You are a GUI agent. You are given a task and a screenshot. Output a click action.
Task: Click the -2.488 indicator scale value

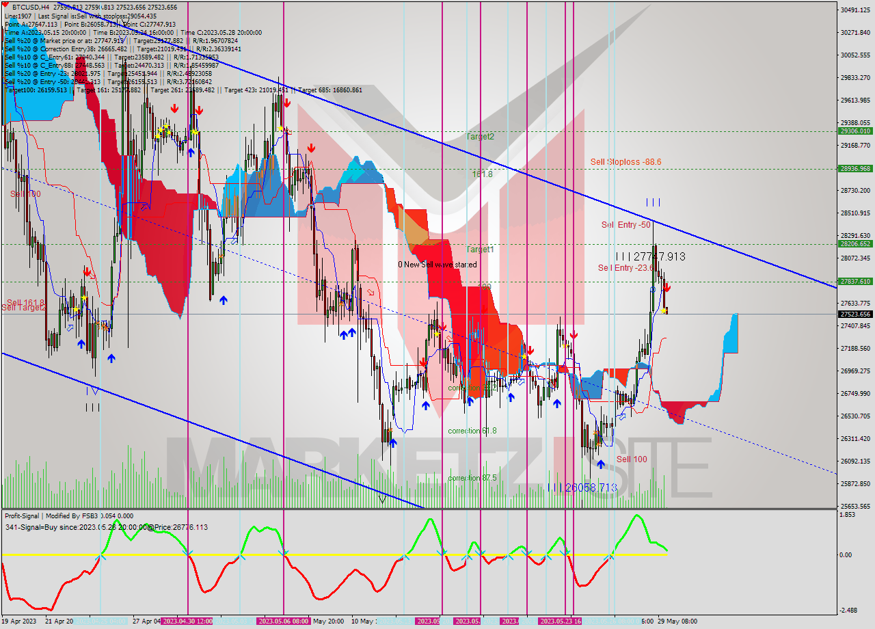click(850, 611)
